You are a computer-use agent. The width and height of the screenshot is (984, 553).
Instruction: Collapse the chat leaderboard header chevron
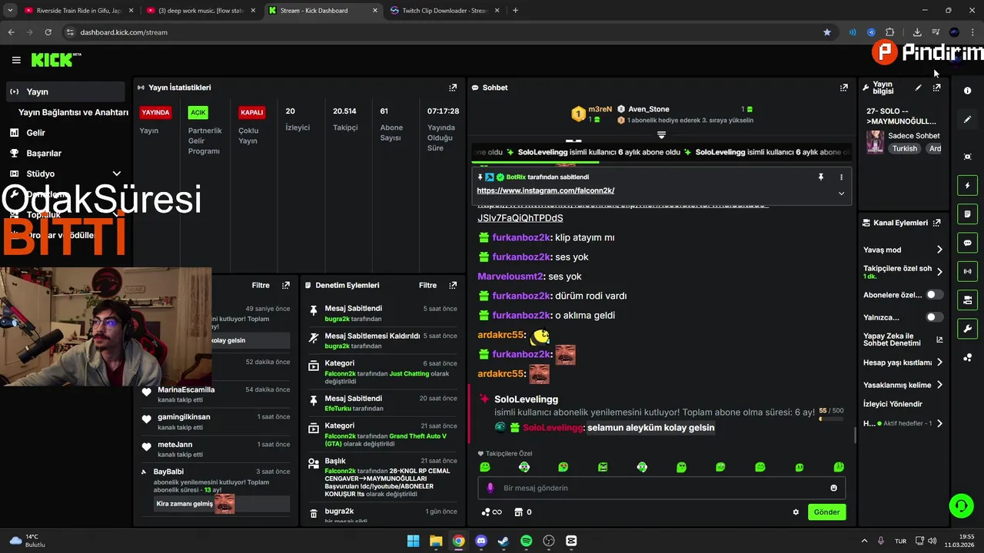coord(661,134)
